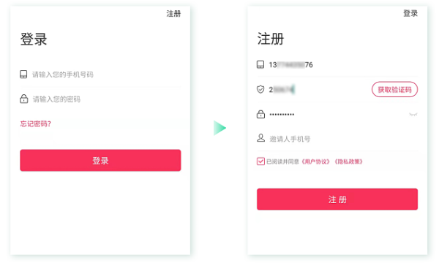The image size is (439, 263).
Task: Focus the 邀请人手机号 input field
Action: (x=337, y=139)
